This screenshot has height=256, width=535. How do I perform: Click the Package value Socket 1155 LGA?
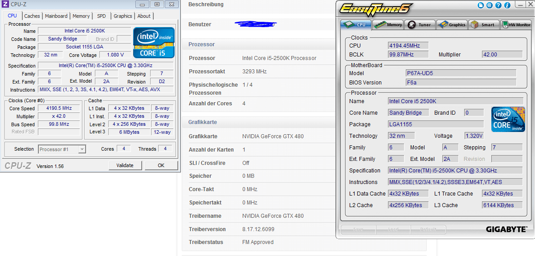[84, 47]
